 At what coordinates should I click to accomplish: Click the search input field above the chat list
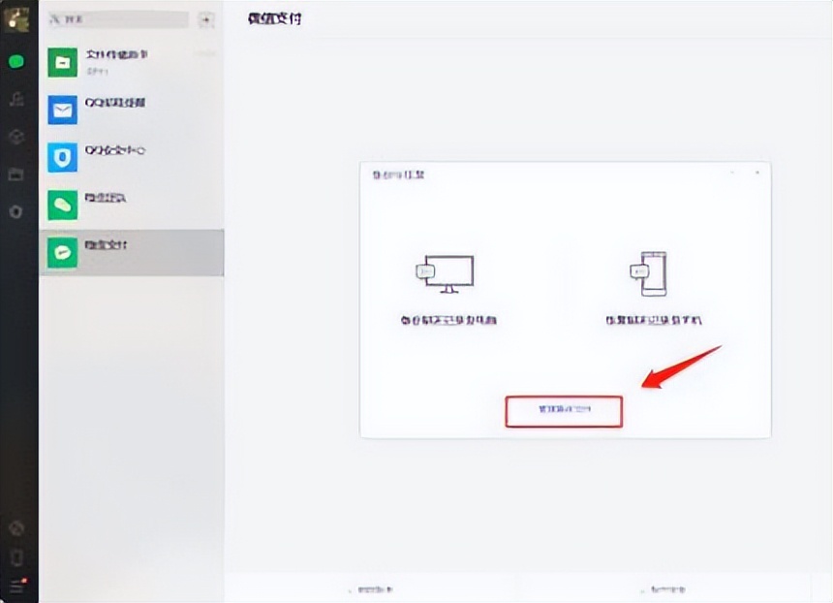(x=121, y=19)
